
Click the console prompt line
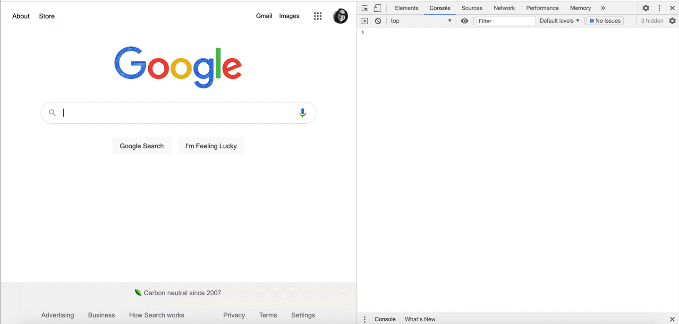tap(518, 32)
